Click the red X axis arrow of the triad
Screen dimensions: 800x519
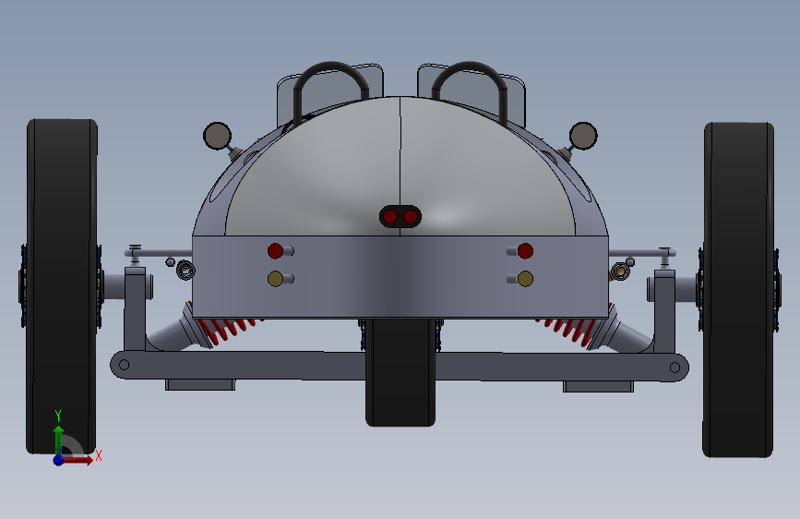(80, 460)
